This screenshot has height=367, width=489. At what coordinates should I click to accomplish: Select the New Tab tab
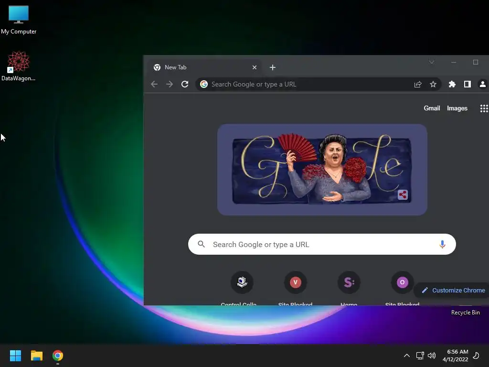coord(204,67)
